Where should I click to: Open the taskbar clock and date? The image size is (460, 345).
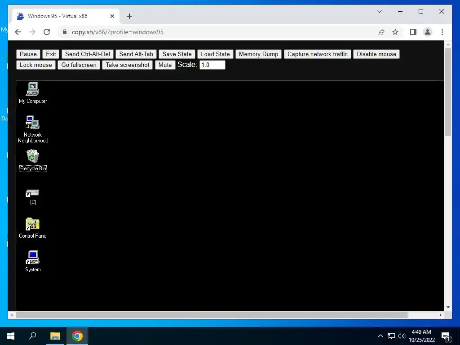(x=421, y=336)
